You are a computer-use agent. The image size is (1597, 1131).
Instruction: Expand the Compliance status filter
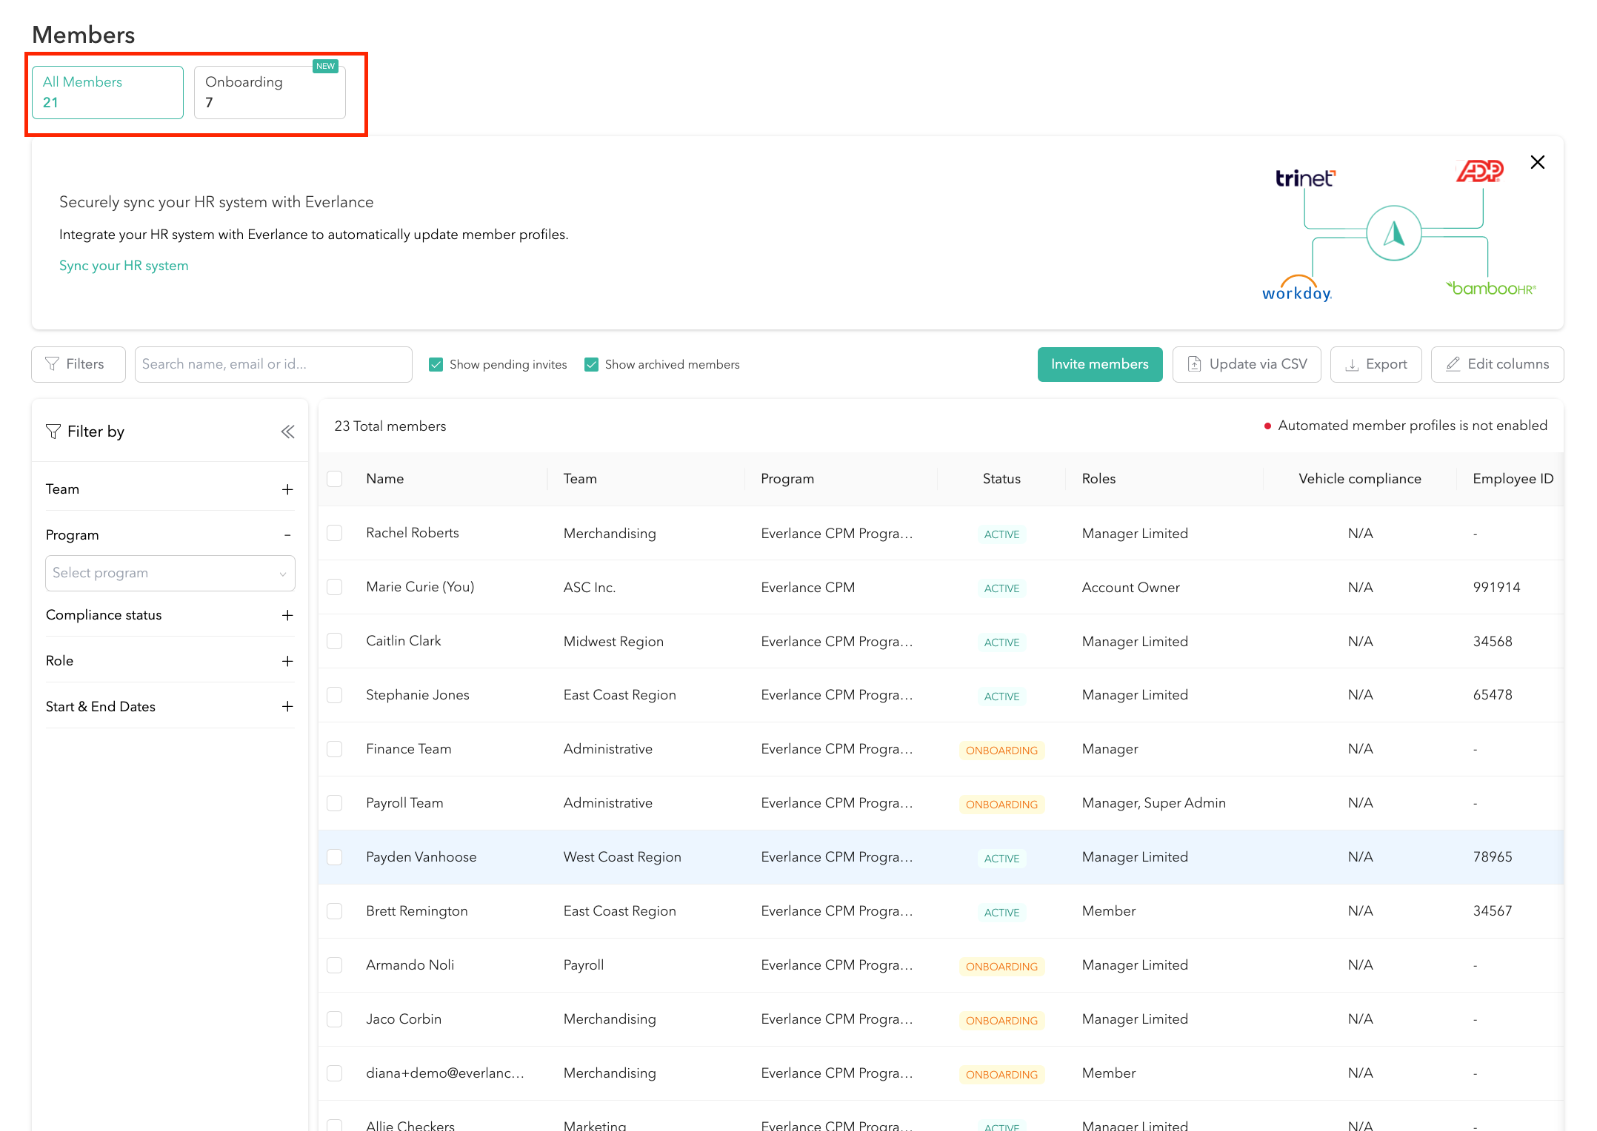tap(287, 615)
